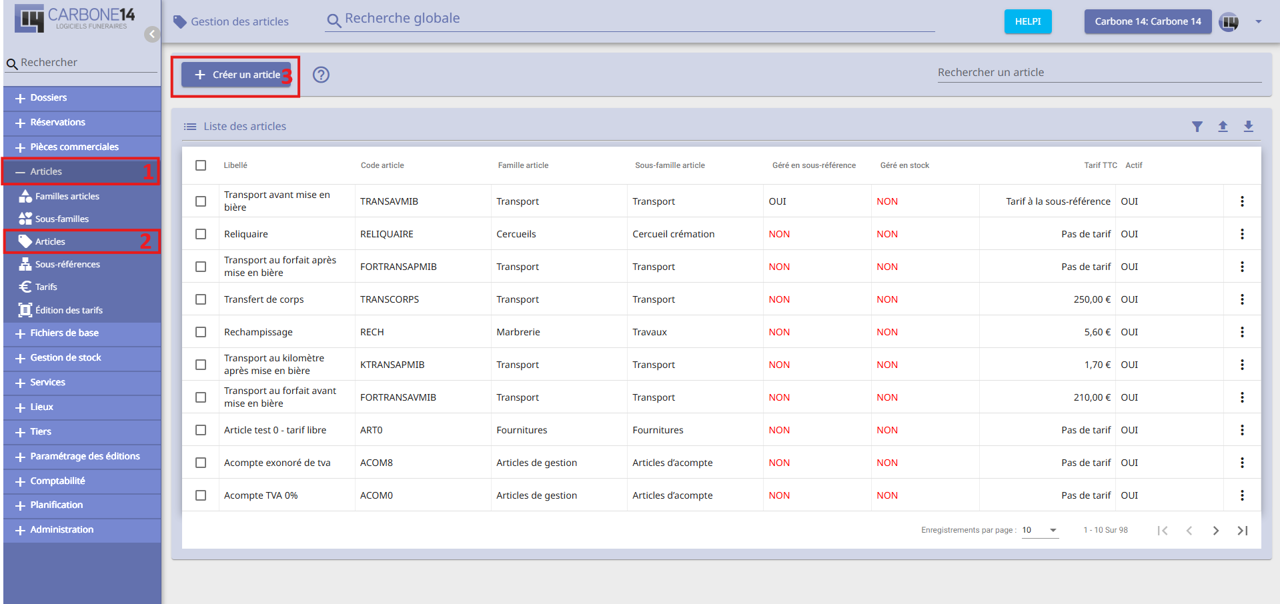Check the FORTRANSAPMIB row checkbox
This screenshot has width=1280, height=604.
coord(201,267)
